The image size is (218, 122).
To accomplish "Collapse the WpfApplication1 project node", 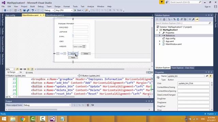I will (x=157, y=30).
